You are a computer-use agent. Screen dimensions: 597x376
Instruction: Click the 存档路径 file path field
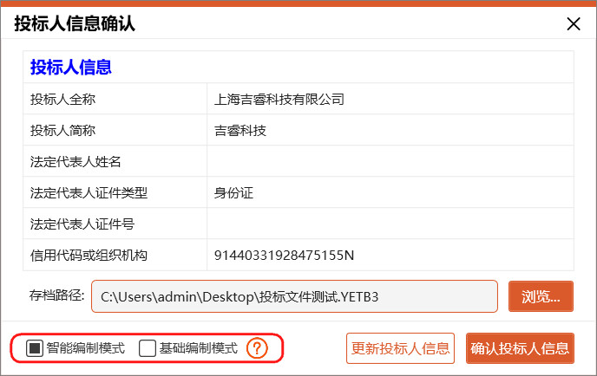point(293,296)
